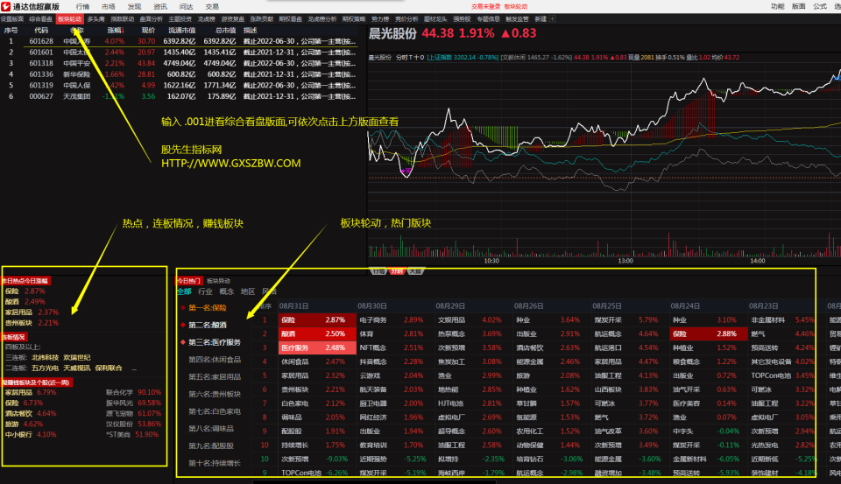Image resolution: width=841 pixels, height=484 pixels.
Task: Select ranking item 第二名:酿酒
Action: point(207,325)
